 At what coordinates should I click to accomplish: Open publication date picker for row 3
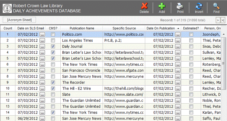pyautogui.click(x=178, y=46)
